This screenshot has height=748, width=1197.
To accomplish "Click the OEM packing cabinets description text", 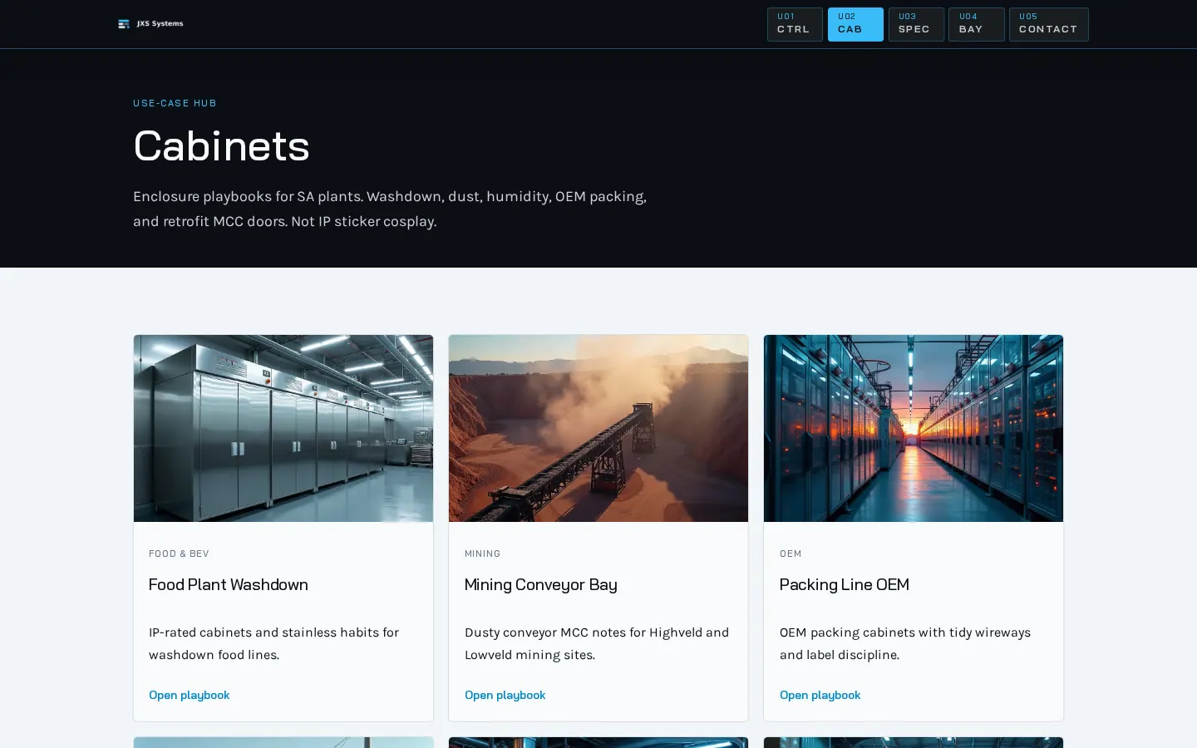I will click(905, 643).
